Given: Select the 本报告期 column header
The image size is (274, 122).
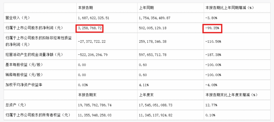Looking at the screenshot, I should 85,8.
